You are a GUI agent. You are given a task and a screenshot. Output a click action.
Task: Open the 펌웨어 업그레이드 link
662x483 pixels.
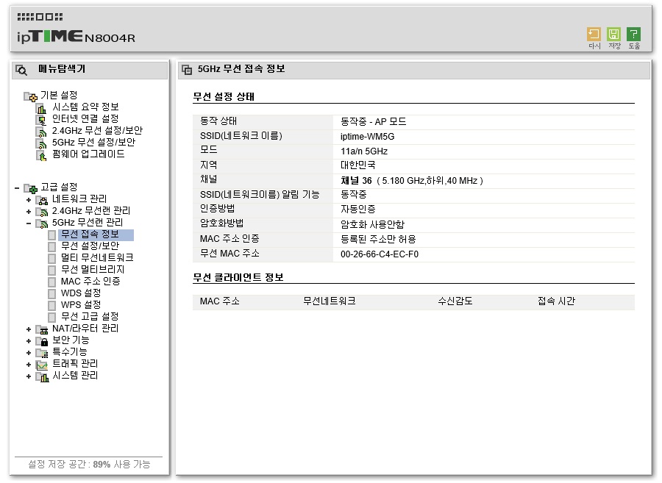(88, 155)
